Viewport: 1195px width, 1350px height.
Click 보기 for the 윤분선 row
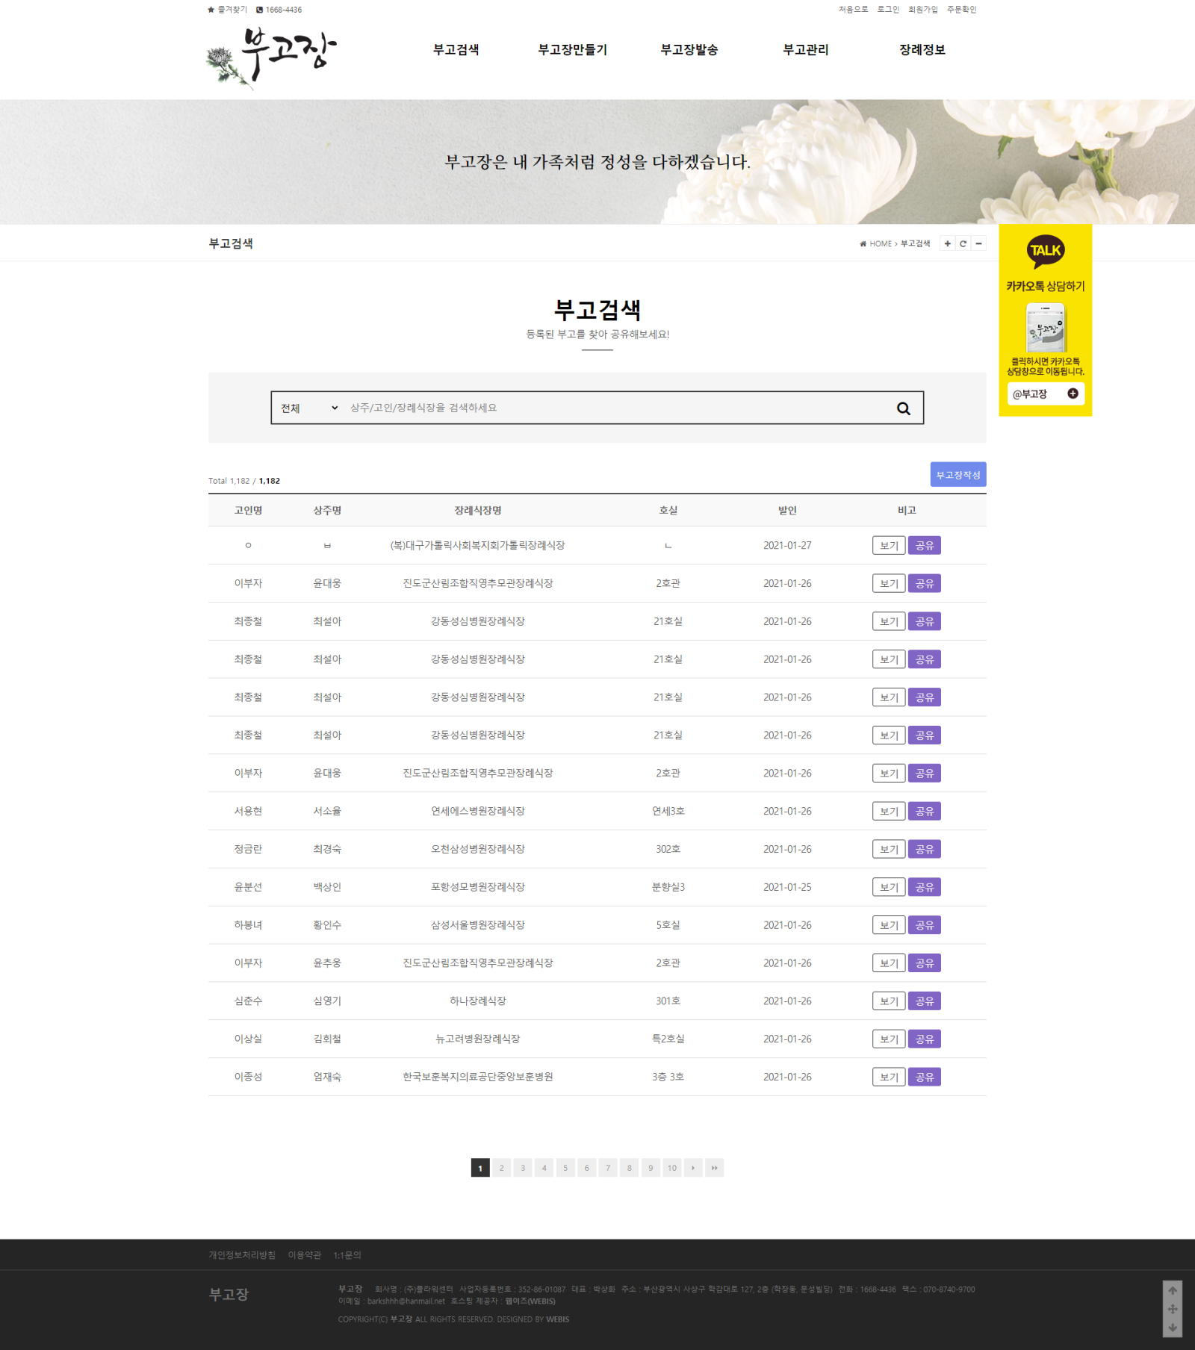click(888, 887)
